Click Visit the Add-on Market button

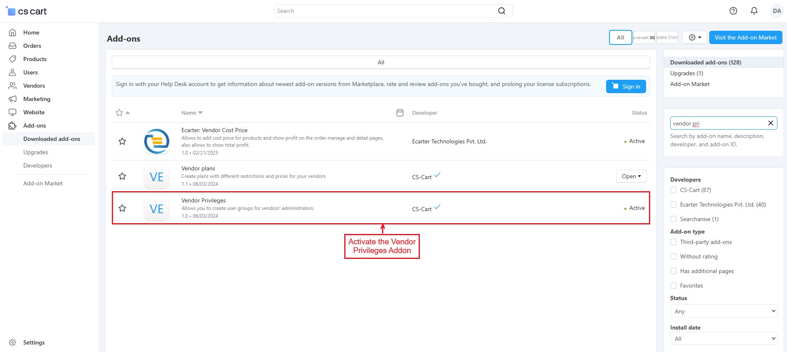click(745, 37)
